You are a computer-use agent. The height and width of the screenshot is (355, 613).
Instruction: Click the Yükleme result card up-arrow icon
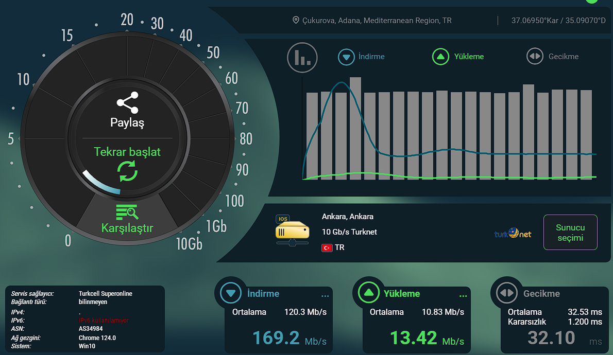[369, 293]
